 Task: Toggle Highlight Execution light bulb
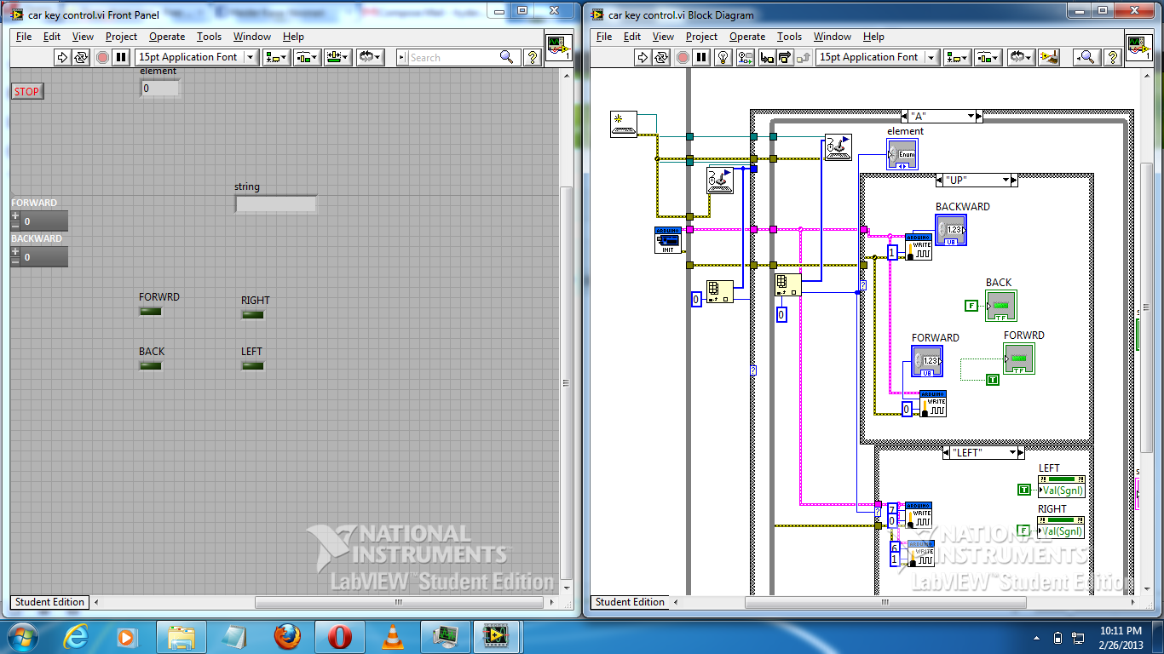(723, 57)
